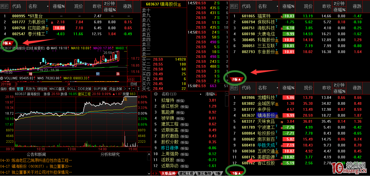Image resolution: width=370 pixels, height=176 pixels.
Task: Click the red left arrow before 关联品种 tab
Action: point(153,173)
